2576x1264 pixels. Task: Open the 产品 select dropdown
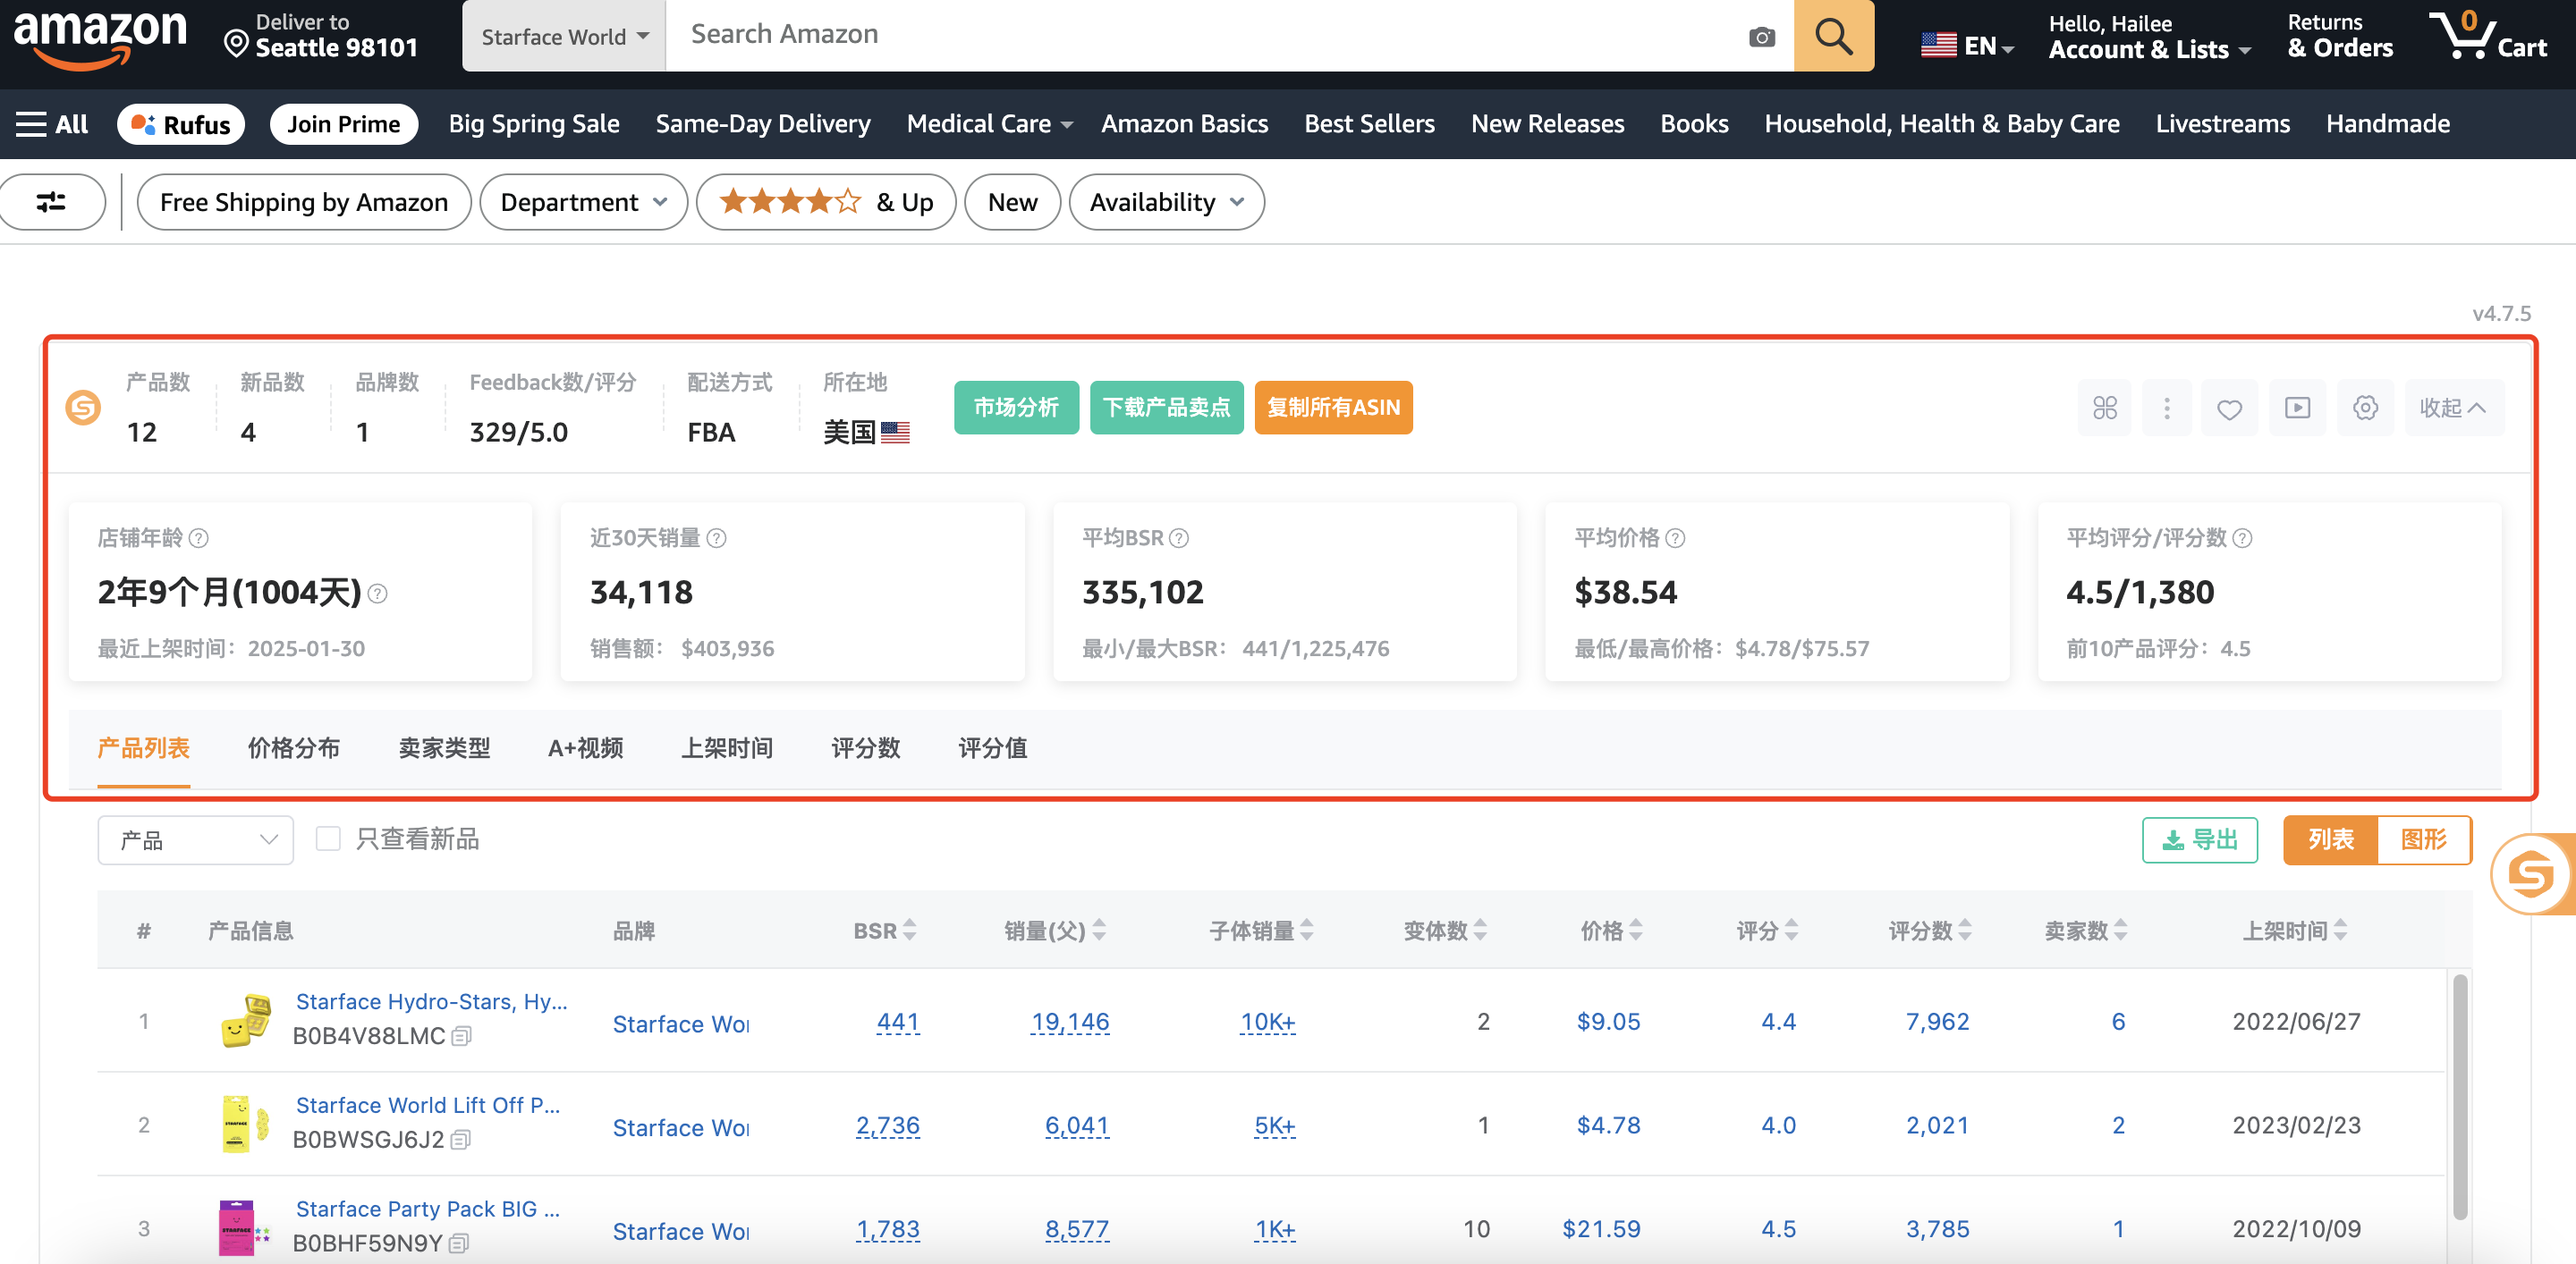coord(196,839)
